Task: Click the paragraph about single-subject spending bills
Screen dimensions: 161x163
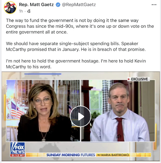Action: pyautogui.click(x=76, y=46)
